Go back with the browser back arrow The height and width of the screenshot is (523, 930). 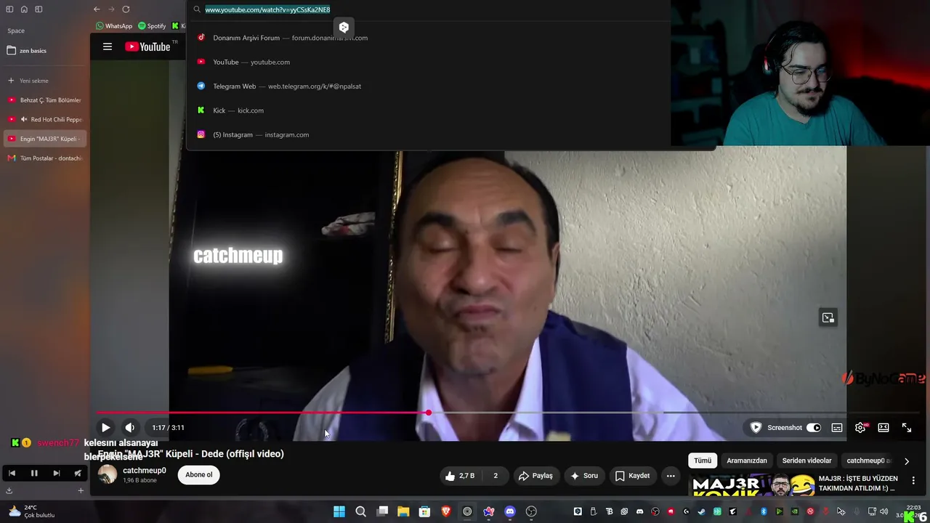coord(97,9)
